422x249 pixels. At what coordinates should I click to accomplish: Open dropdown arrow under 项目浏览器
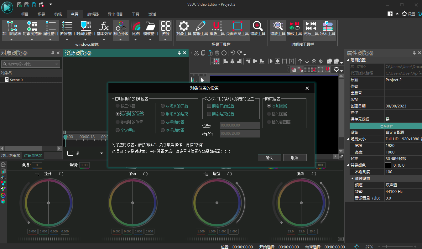point(12,40)
